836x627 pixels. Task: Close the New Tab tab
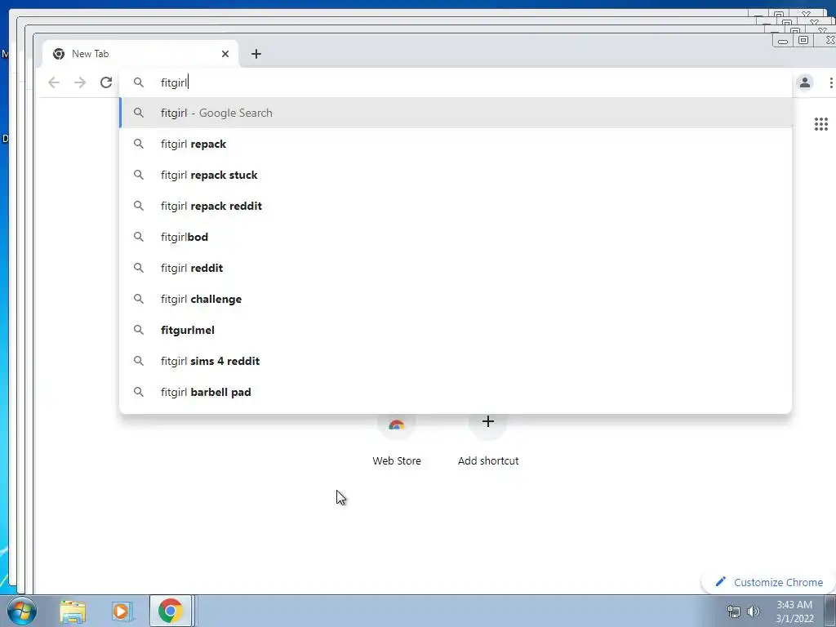click(x=225, y=54)
